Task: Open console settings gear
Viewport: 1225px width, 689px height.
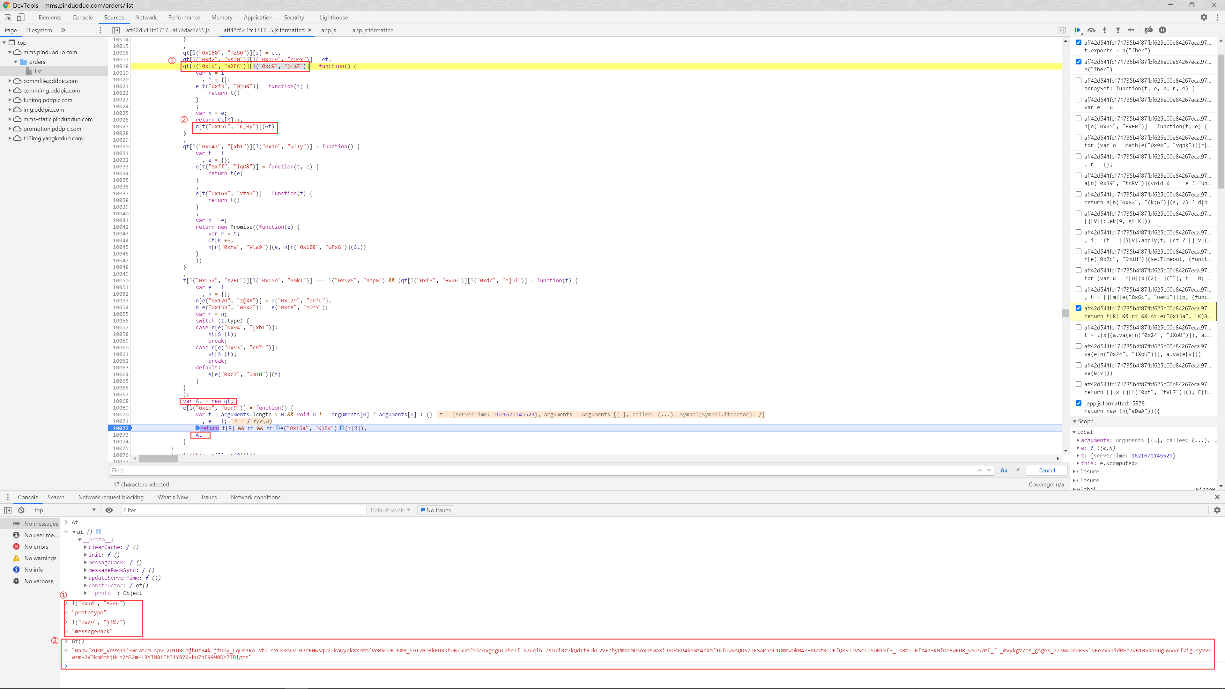Action: (1217, 510)
